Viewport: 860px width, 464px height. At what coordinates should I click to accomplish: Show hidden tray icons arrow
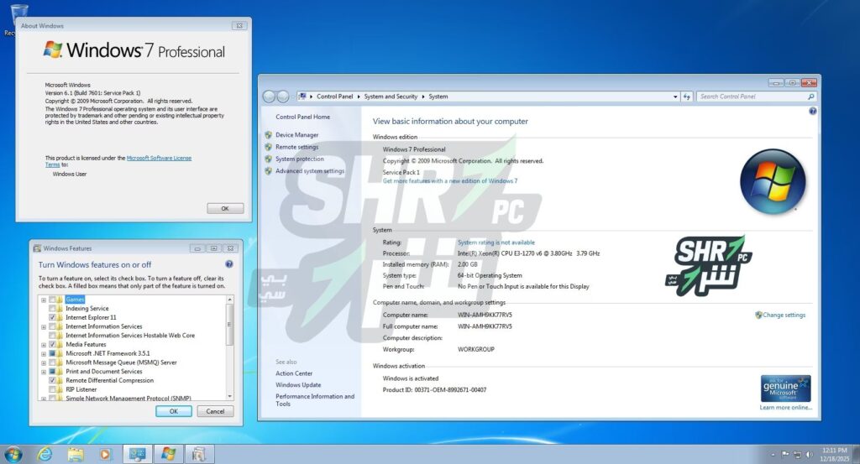[773, 455]
